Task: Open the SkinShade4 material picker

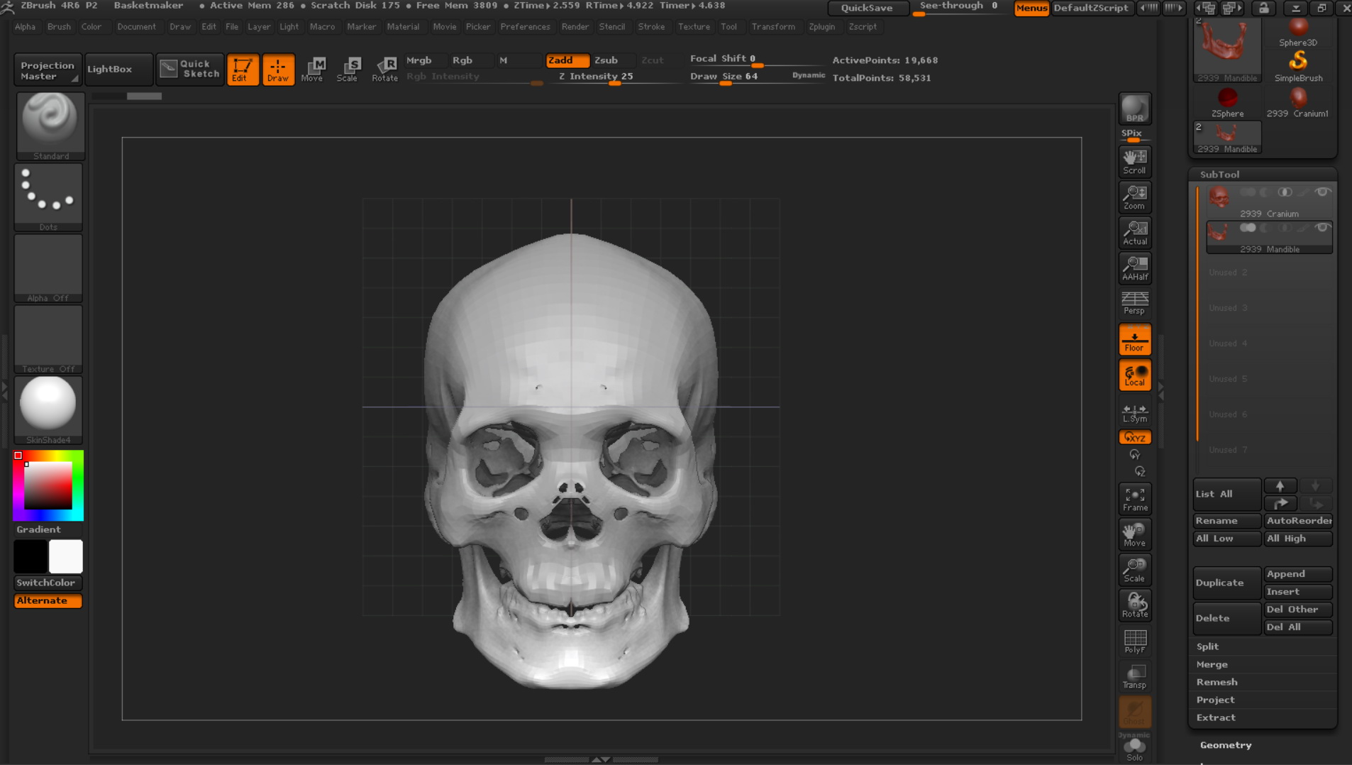Action: pos(48,409)
